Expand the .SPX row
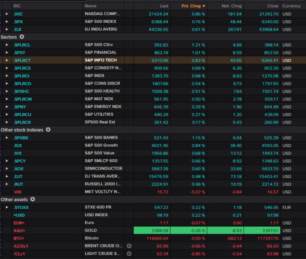The width and height of the screenshot is (306, 259). pos(7,22)
